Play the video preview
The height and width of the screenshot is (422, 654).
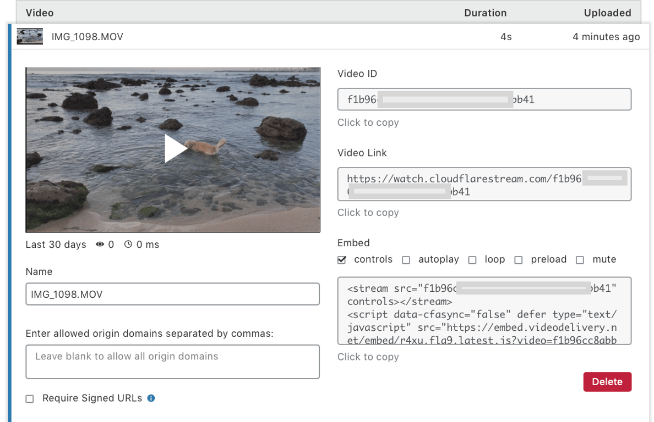click(x=175, y=148)
